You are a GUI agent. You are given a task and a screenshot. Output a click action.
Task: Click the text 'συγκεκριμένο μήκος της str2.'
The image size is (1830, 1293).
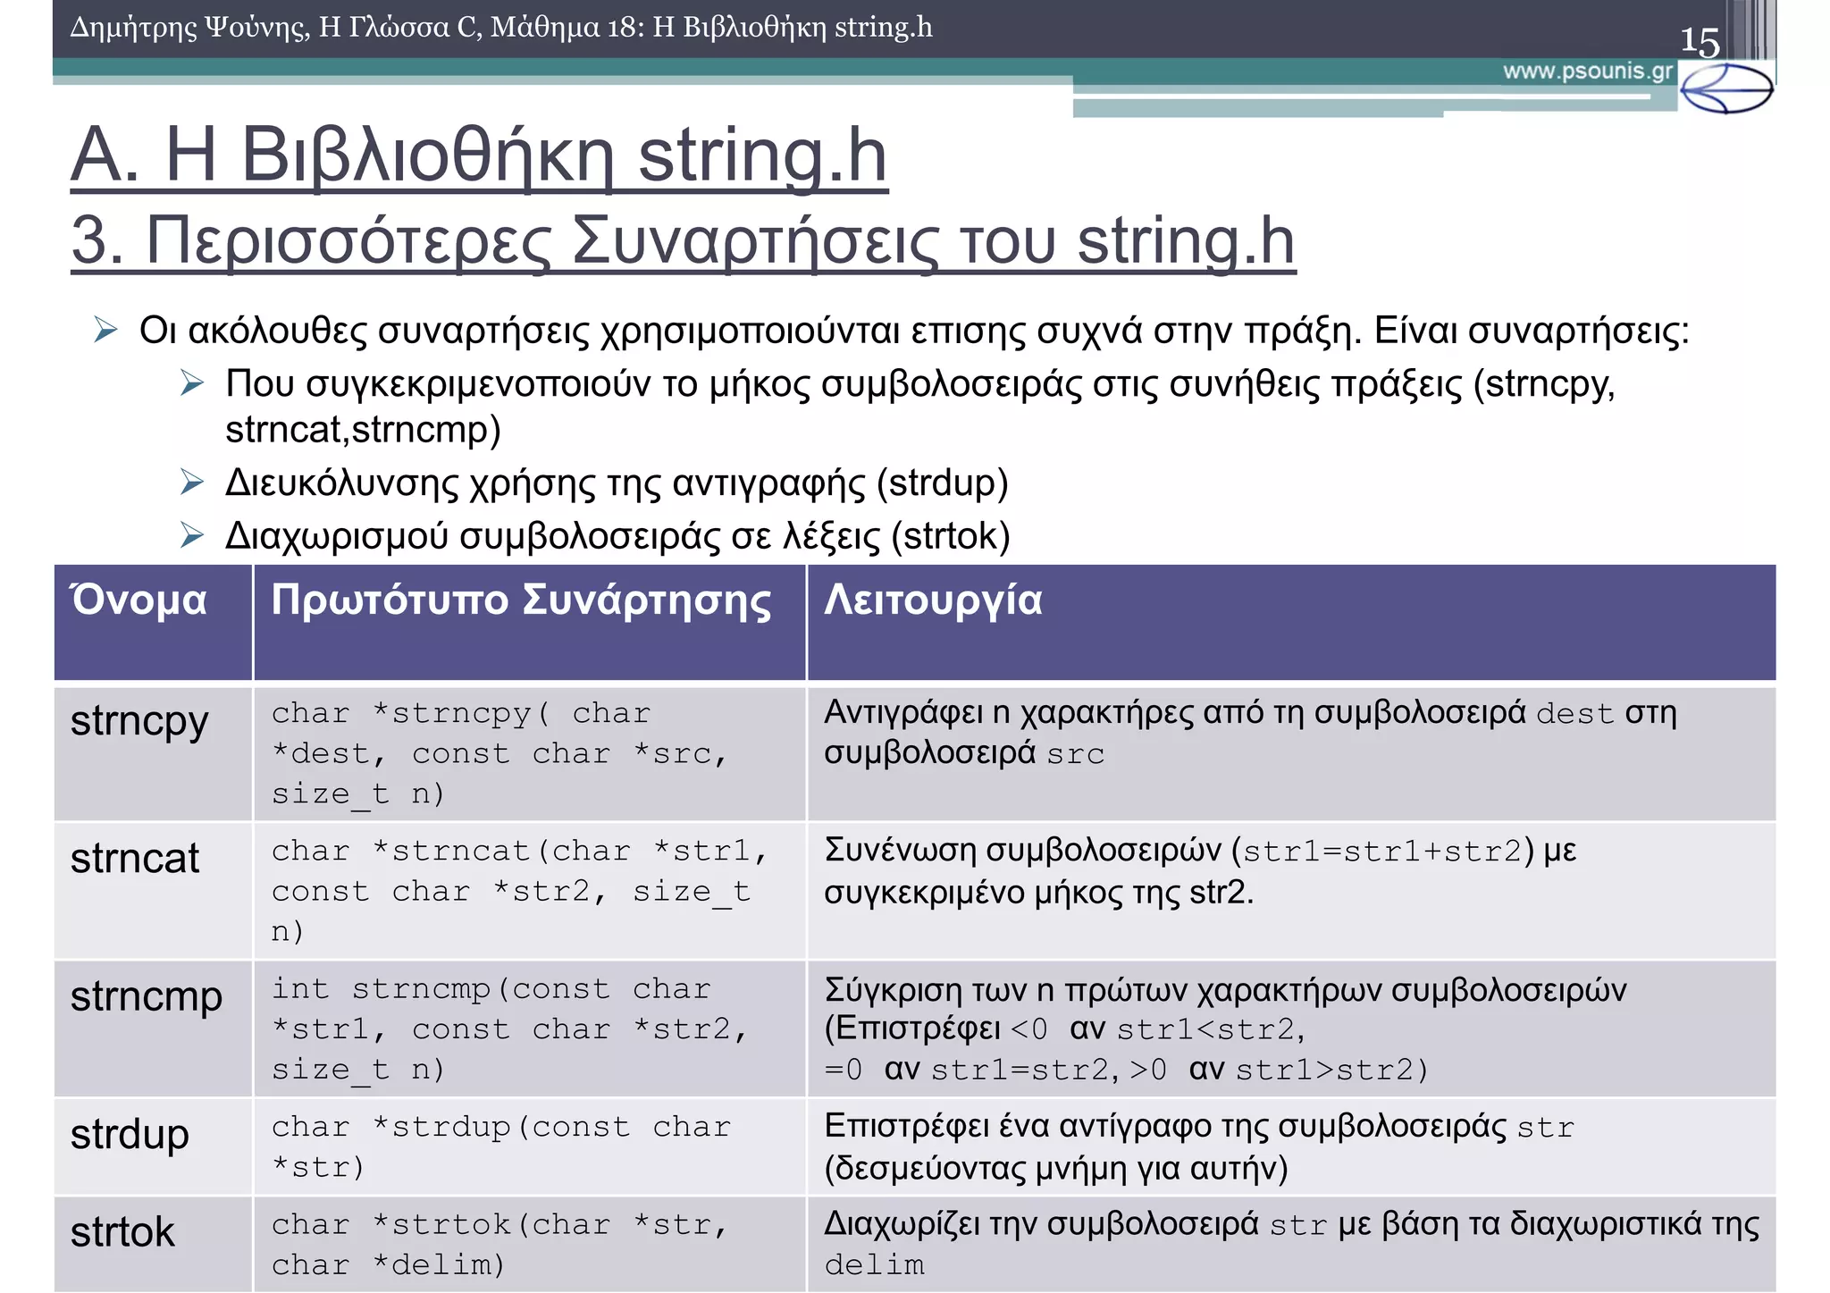1038,892
